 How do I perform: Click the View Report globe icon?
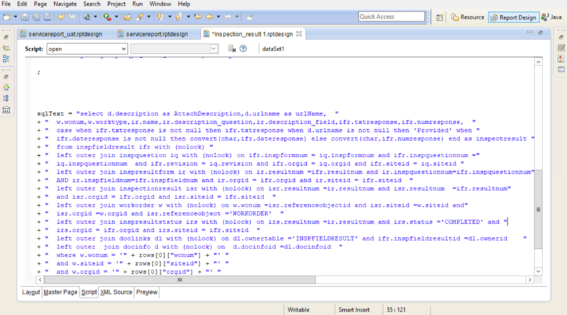[87, 17]
